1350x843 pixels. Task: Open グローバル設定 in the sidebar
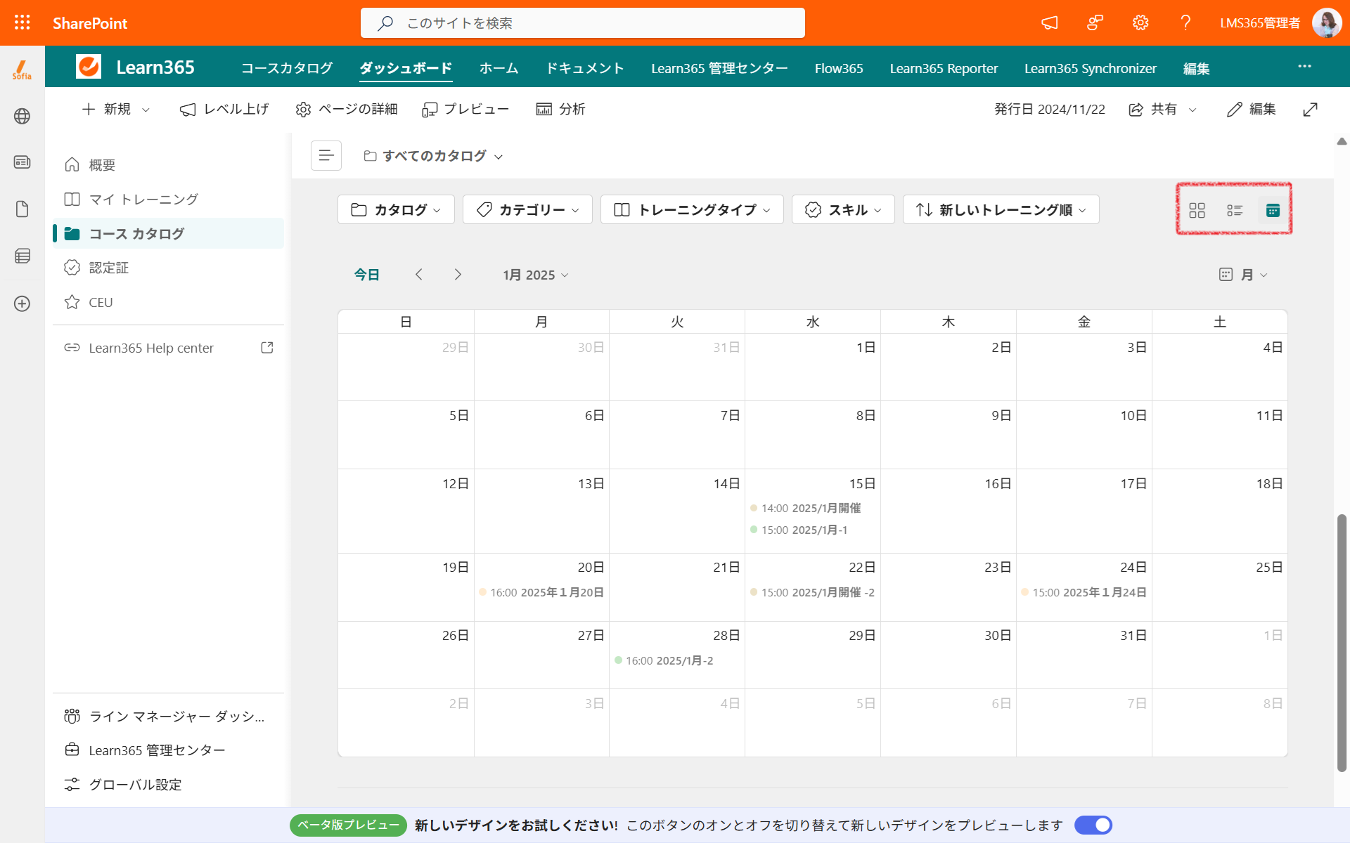pos(169,785)
